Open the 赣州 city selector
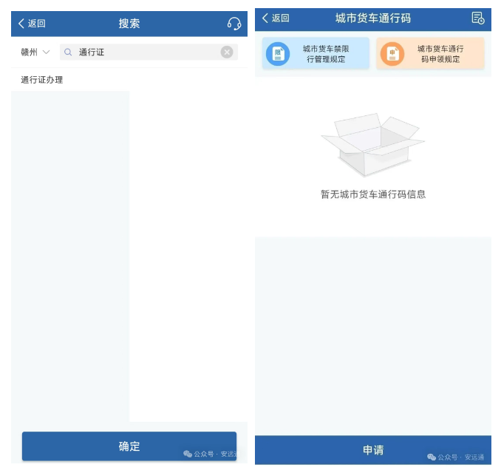This screenshot has height=473, width=501. point(30,52)
